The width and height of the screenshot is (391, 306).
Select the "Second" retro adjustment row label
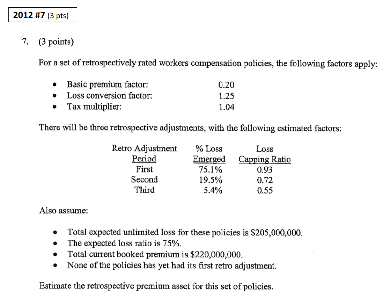pyautogui.click(x=144, y=180)
